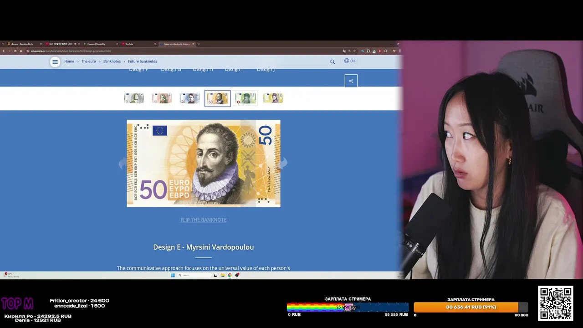Screen dimensions: 583x328
Task: Select the Design G tab
Action: coord(171,70)
